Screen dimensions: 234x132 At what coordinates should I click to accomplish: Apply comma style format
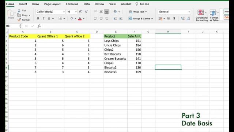[174, 19]
